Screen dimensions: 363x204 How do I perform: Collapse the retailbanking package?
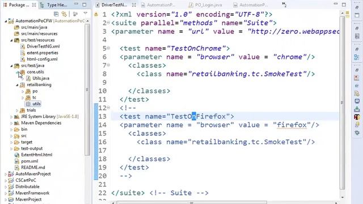click(x=17, y=85)
